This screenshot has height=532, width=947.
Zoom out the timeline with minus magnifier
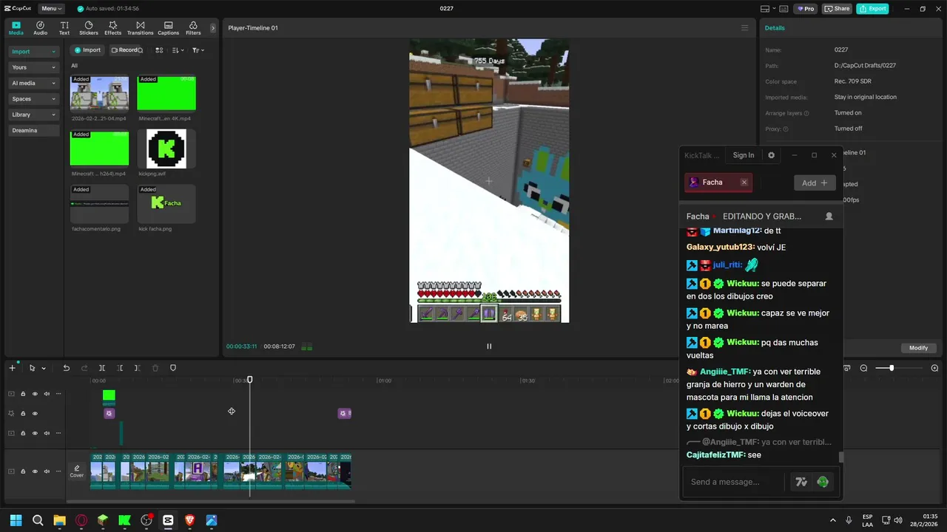(863, 368)
